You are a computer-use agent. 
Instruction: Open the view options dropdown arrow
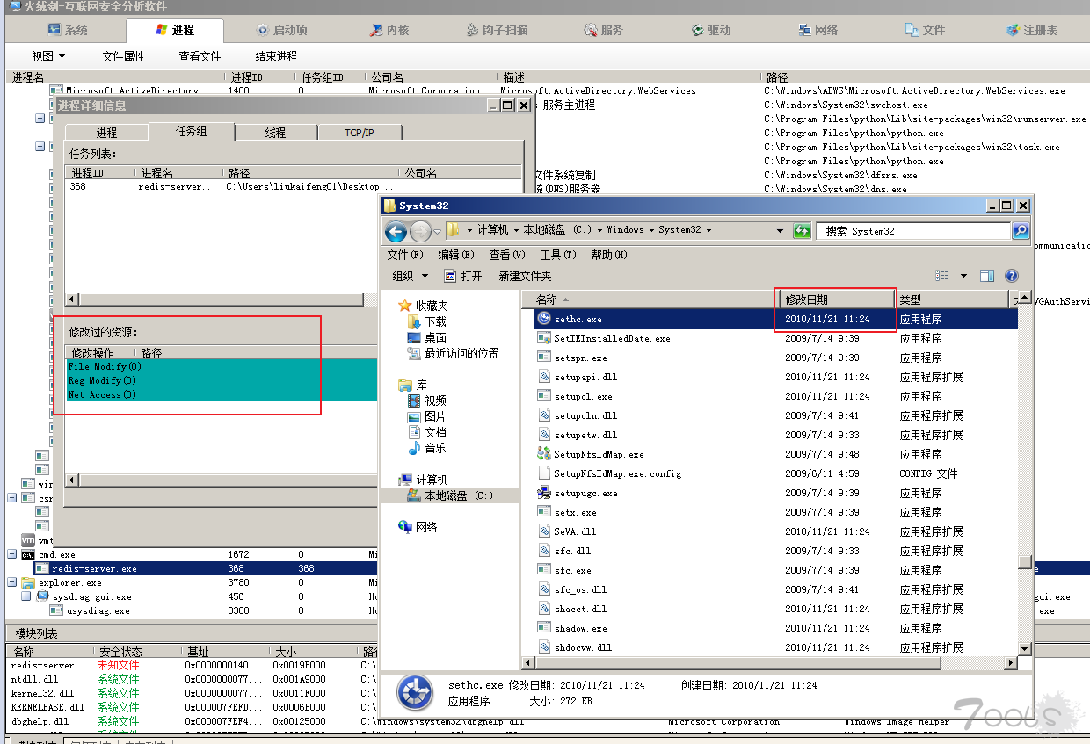[963, 276]
